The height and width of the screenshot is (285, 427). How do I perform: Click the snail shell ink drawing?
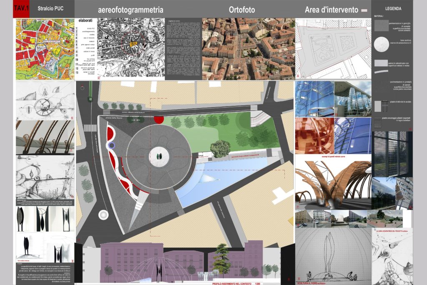45,177
